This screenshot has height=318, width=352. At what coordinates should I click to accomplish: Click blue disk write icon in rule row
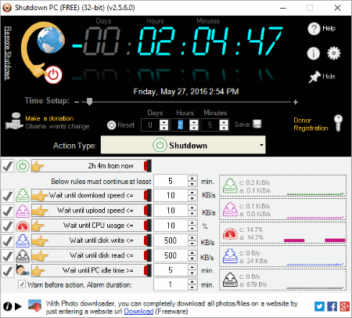[x=23, y=240]
